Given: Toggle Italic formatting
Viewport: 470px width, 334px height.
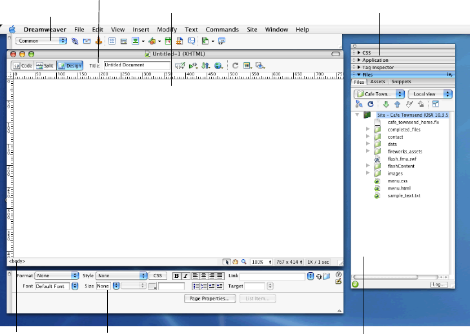Looking at the screenshot, I should 185,276.
